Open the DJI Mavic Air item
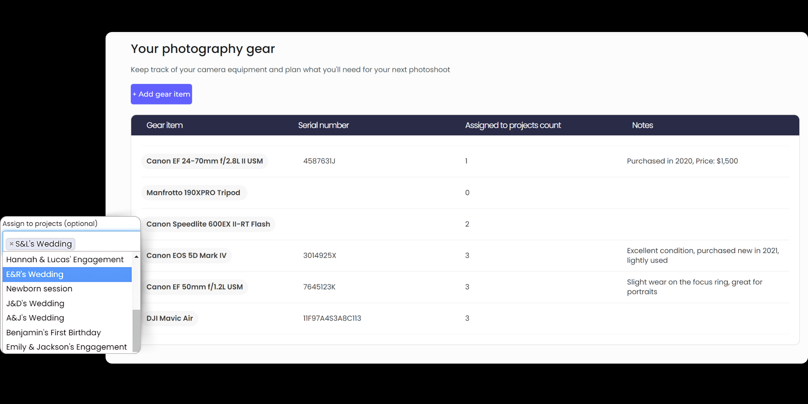 point(170,318)
